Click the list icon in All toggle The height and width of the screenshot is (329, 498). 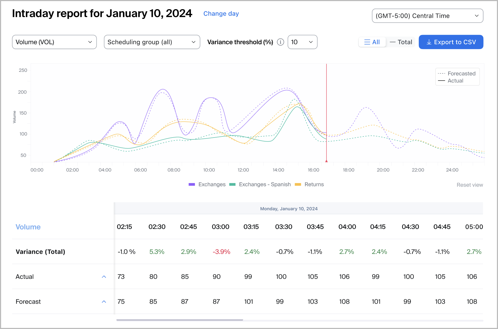(367, 42)
